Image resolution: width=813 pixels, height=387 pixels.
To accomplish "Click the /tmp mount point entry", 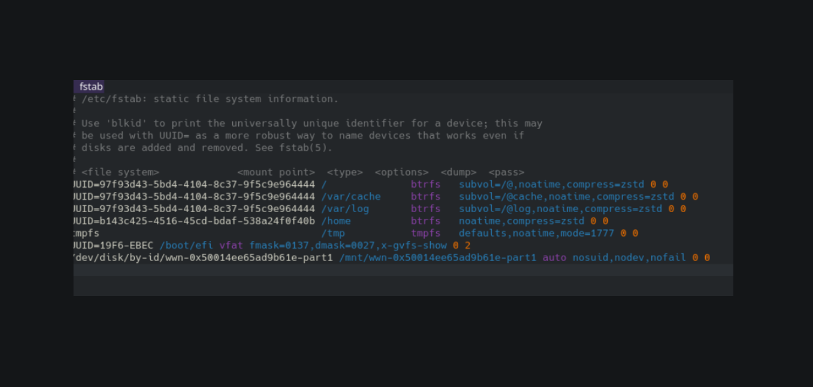I will pos(333,234).
